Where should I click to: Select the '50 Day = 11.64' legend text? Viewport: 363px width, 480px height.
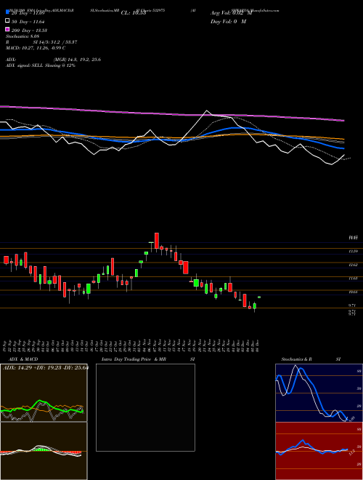(28, 22)
